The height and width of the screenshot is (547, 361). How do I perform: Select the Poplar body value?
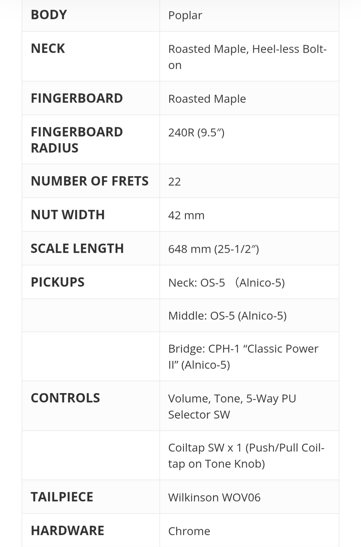click(185, 15)
